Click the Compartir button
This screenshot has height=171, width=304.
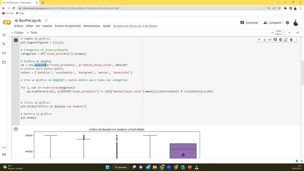click(x=272, y=23)
